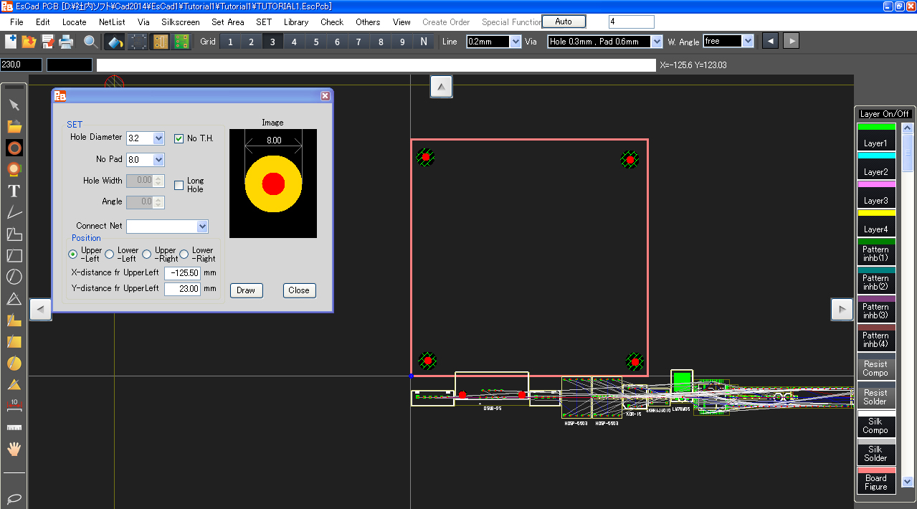This screenshot has width=917, height=509.
Task: Open the Library menu
Action: point(296,22)
